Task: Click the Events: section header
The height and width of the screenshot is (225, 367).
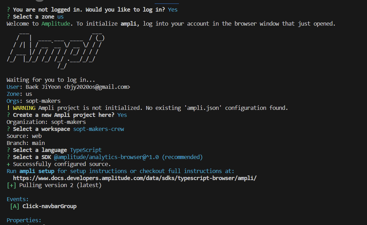Action: pos(18,199)
